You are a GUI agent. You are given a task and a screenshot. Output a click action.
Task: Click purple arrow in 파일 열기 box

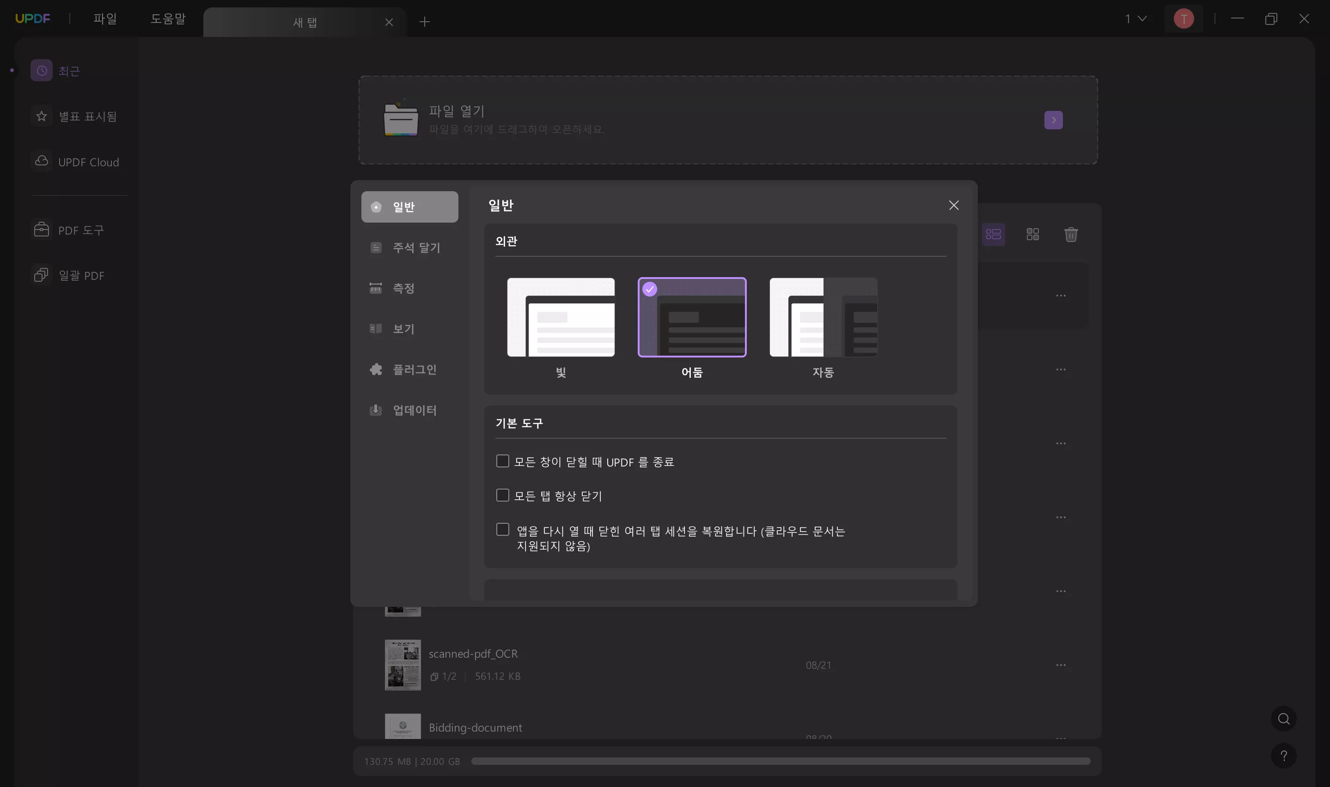click(1053, 120)
